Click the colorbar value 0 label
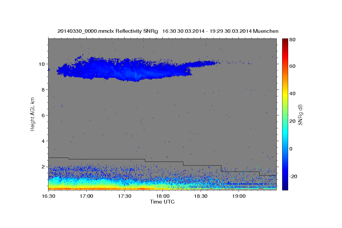Image resolution: width=342 pixels, height=228 pixels. click(291, 149)
